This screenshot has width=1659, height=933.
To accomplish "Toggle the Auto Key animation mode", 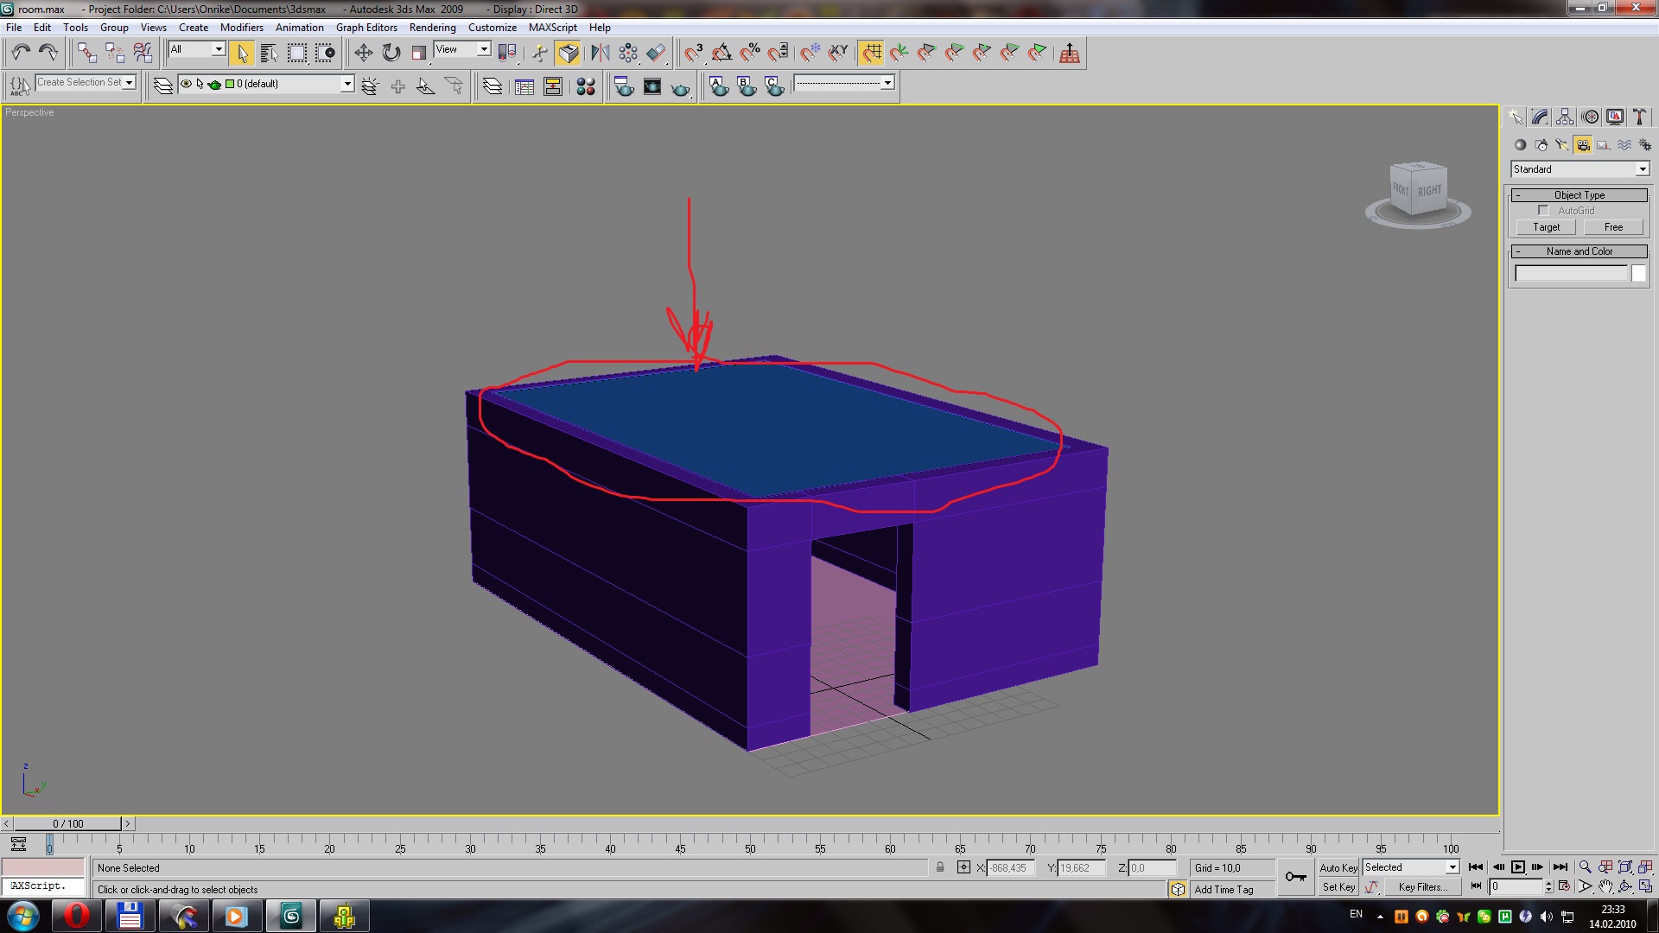I will [1338, 867].
